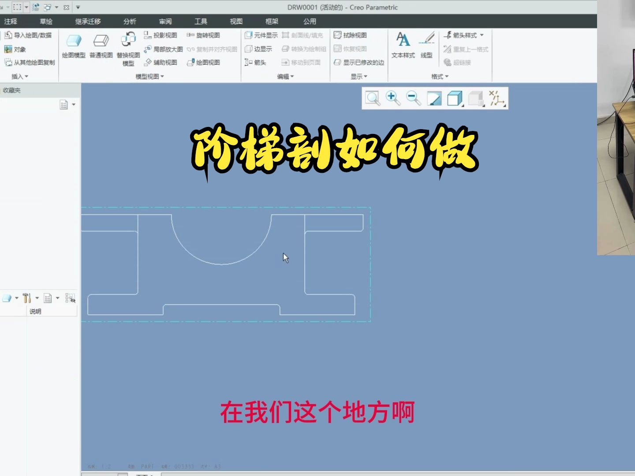Select the 普通视图 (general view) tool
635x476 pixels.
click(101, 44)
